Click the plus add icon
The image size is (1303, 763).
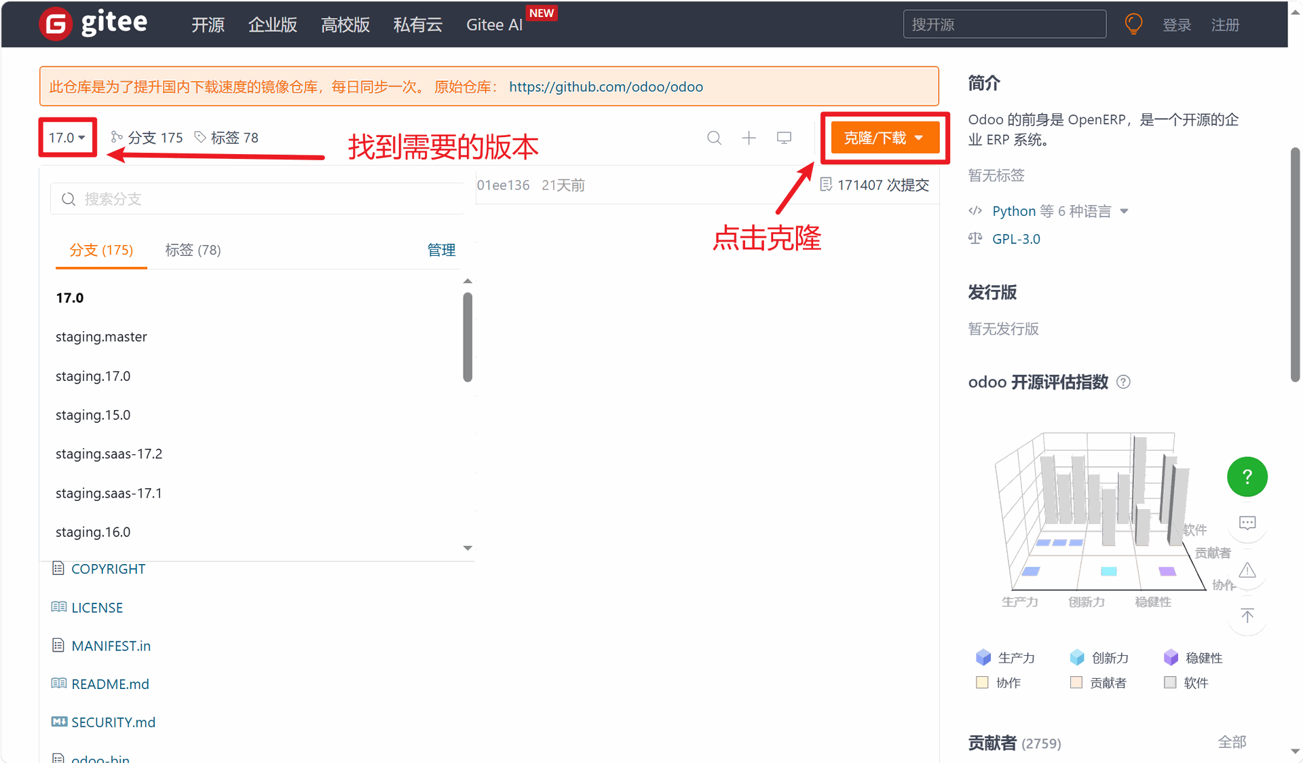coord(749,138)
